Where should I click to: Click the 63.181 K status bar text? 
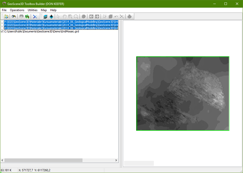[6, 170]
